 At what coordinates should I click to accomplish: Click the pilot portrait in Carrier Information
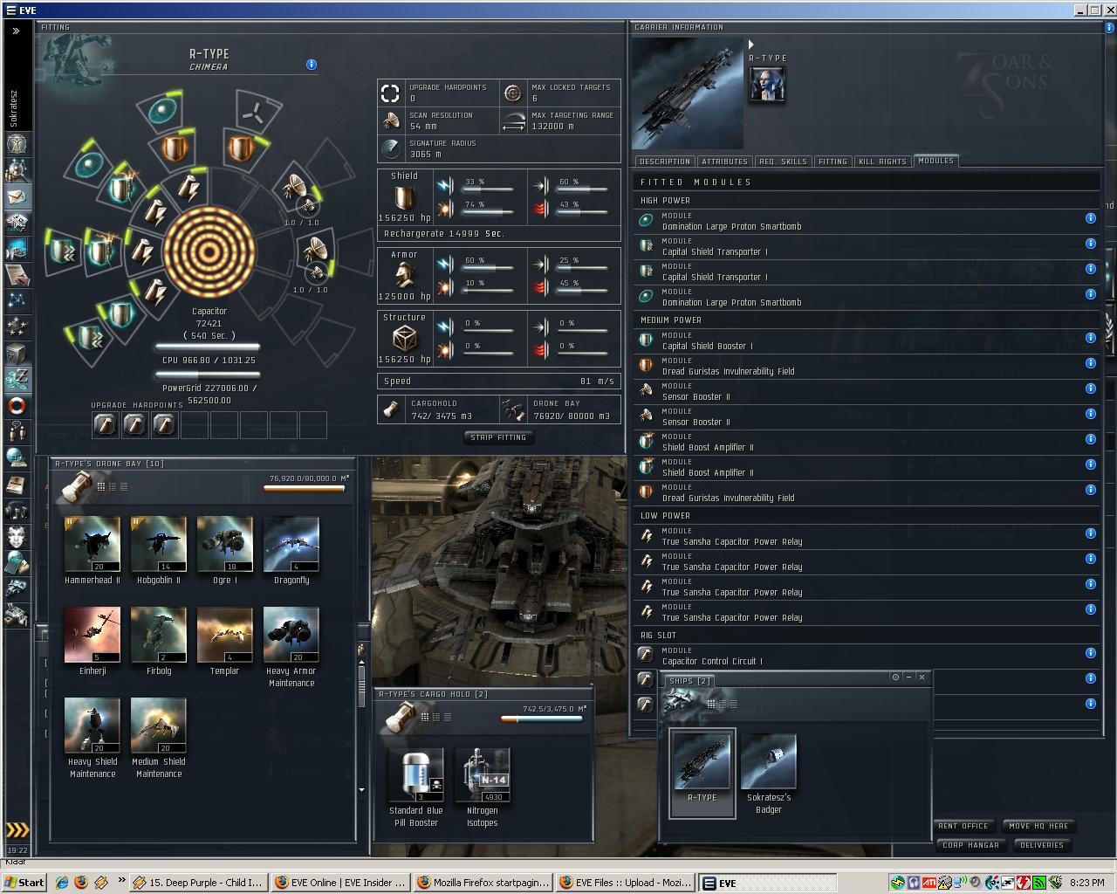click(x=767, y=85)
